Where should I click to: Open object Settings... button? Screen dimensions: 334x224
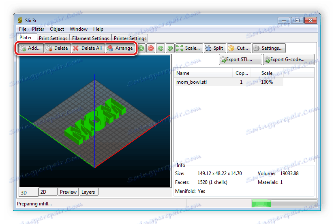click(269, 48)
